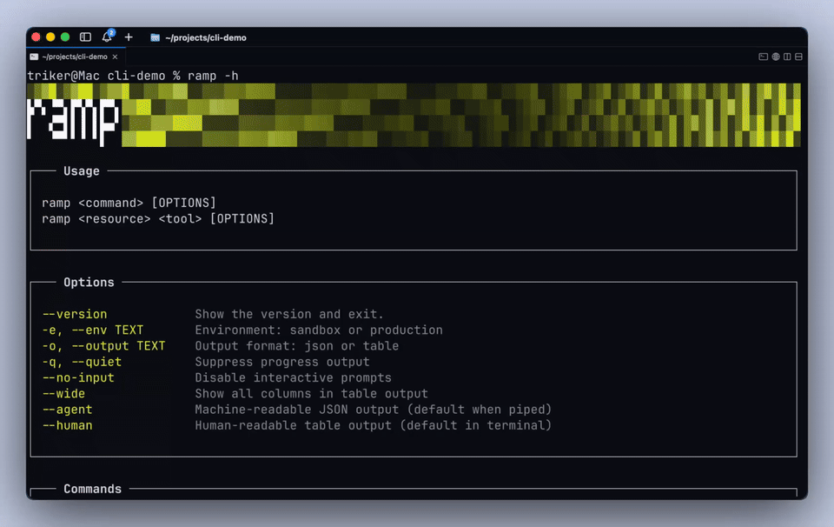Split pane horizontally using rows icon
The height and width of the screenshot is (527, 834).
coord(798,57)
